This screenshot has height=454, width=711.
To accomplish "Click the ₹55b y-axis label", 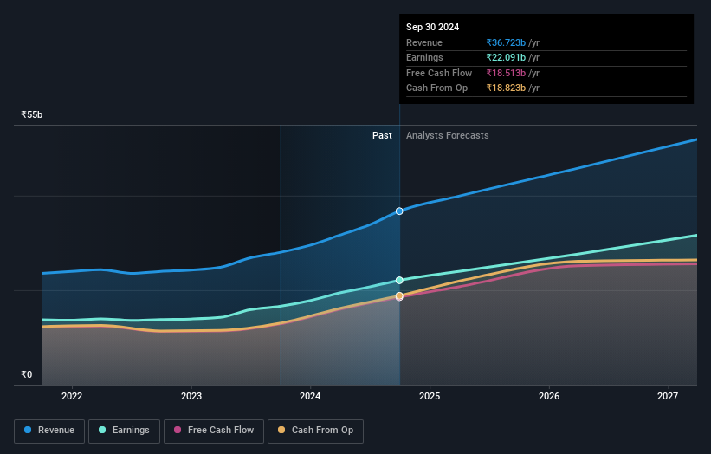I will pyautogui.click(x=32, y=114).
